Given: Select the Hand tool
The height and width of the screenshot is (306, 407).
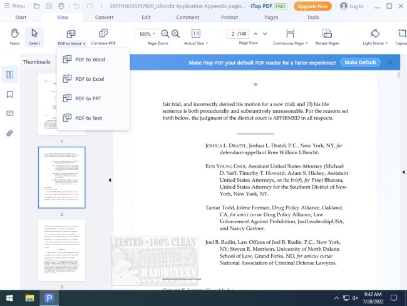Looking at the screenshot, I should coord(14,33).
